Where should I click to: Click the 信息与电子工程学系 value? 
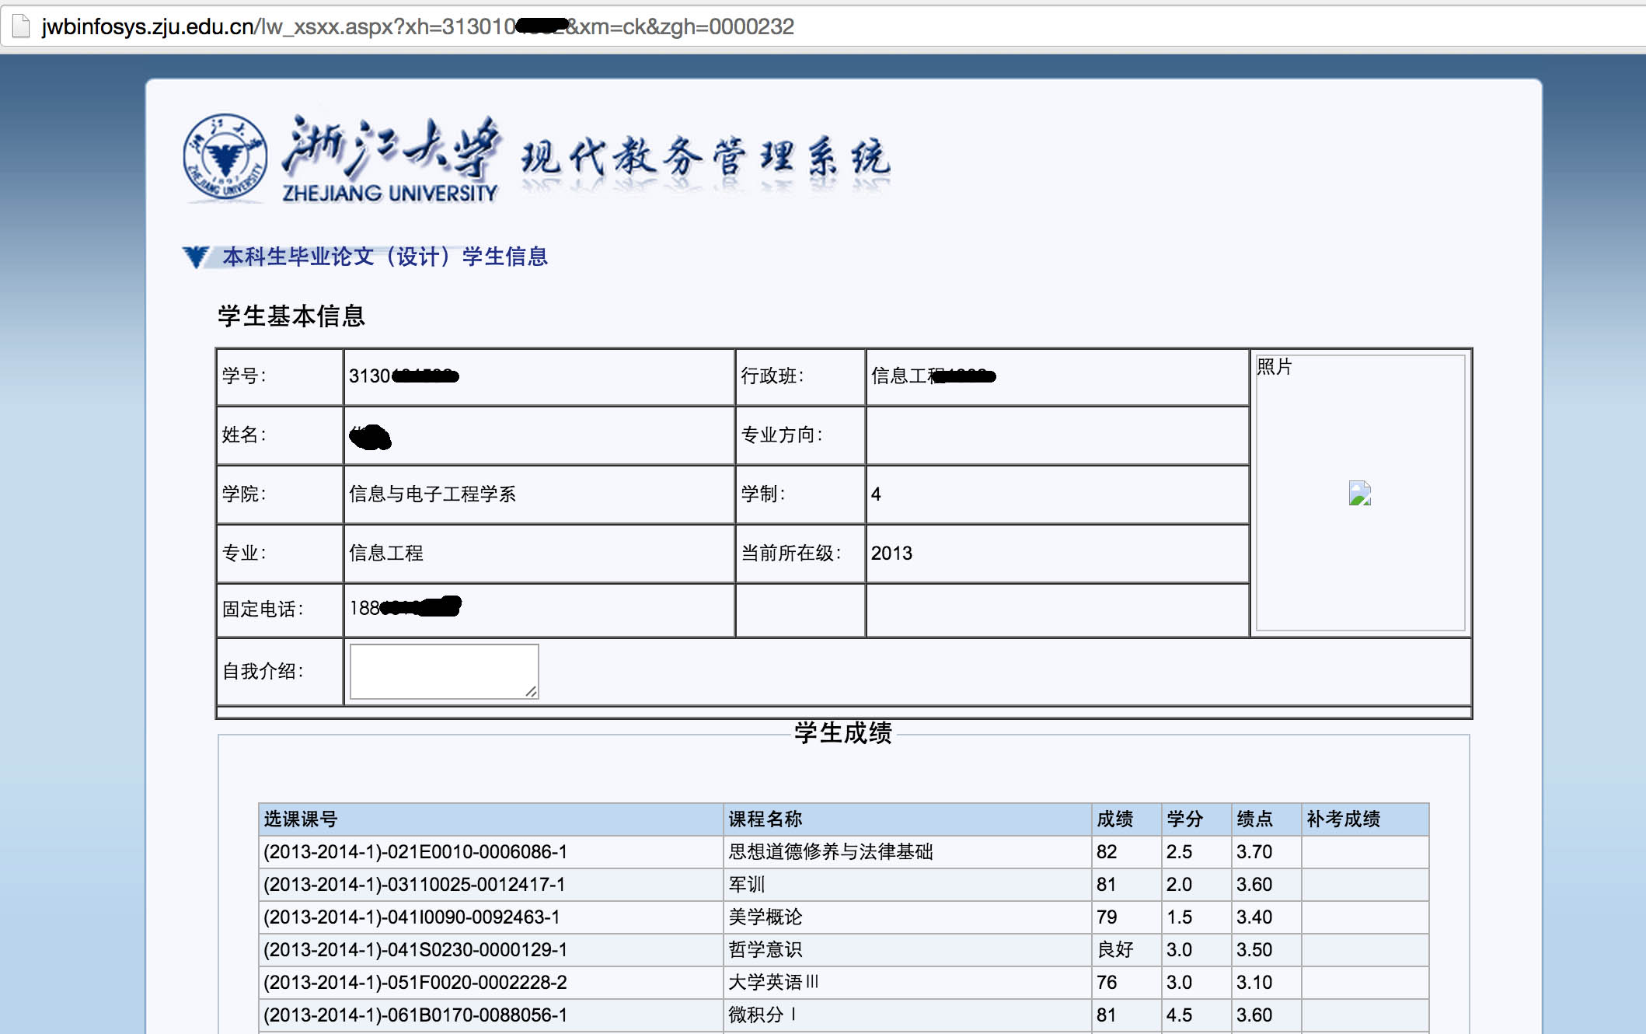pos(432,494)
